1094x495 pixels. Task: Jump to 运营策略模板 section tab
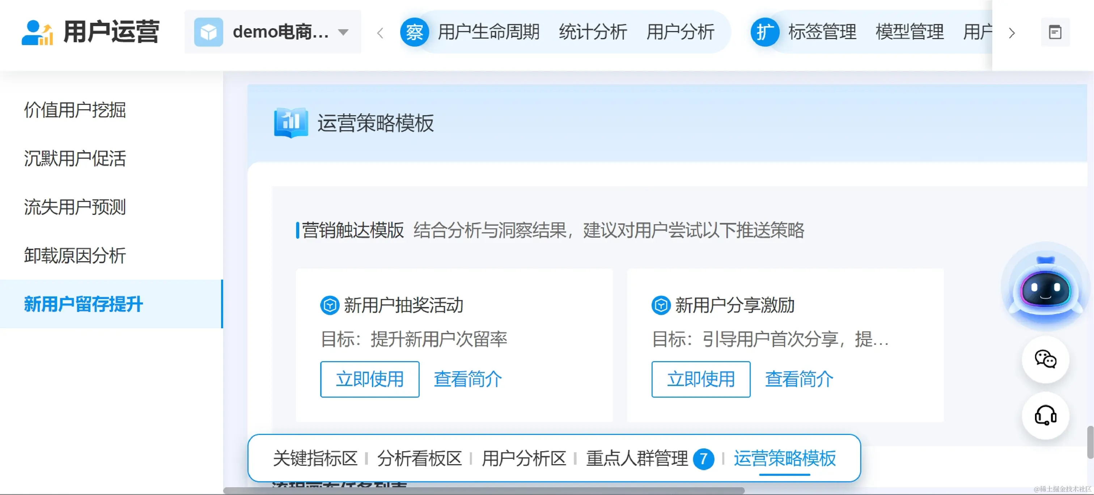pyautogui.click(x=785, y=458)
